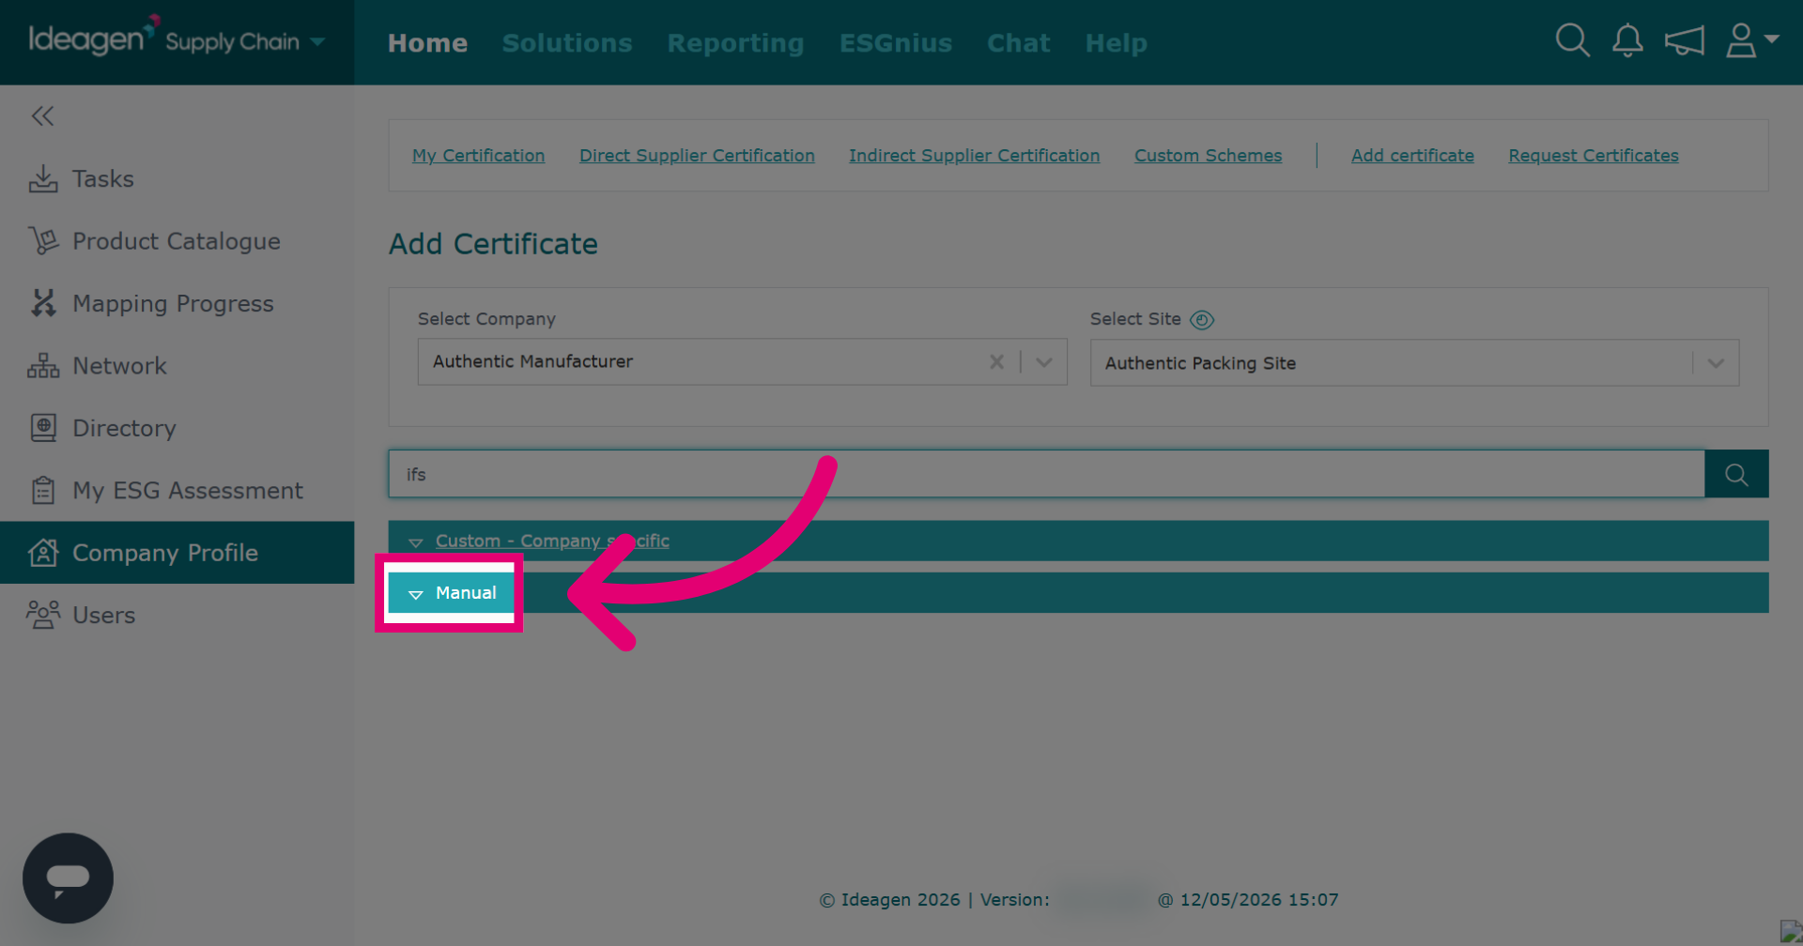Expand Custom - Company specific section
This screenshot has height=946, width=1803.
click(552, 541)
